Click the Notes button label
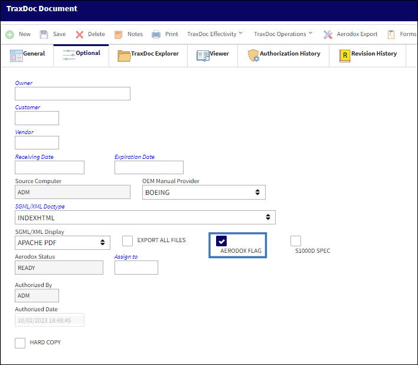This screenshot has height=365, width=418. [135, 34]
